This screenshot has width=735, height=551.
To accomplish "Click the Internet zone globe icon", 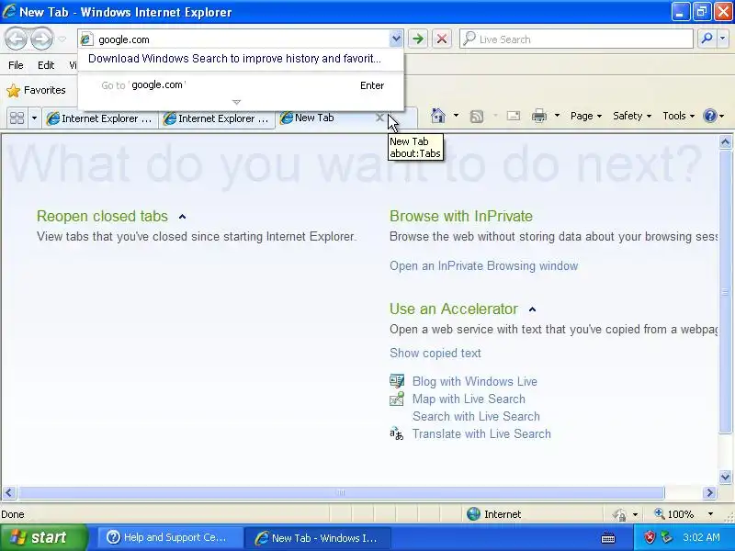I will coord(473,514).
